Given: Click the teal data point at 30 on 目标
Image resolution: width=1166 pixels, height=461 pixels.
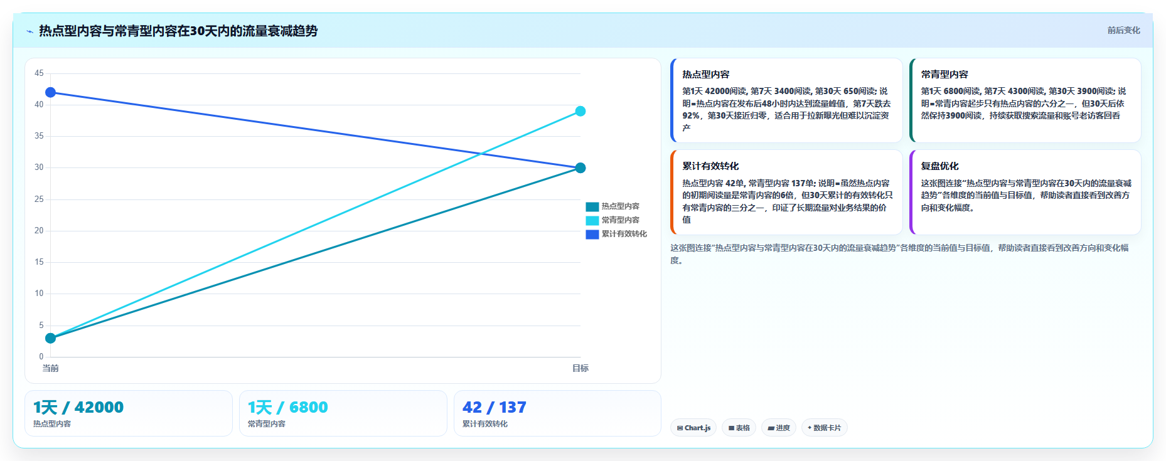Looking at the screenshot, I should pos(580,168).
